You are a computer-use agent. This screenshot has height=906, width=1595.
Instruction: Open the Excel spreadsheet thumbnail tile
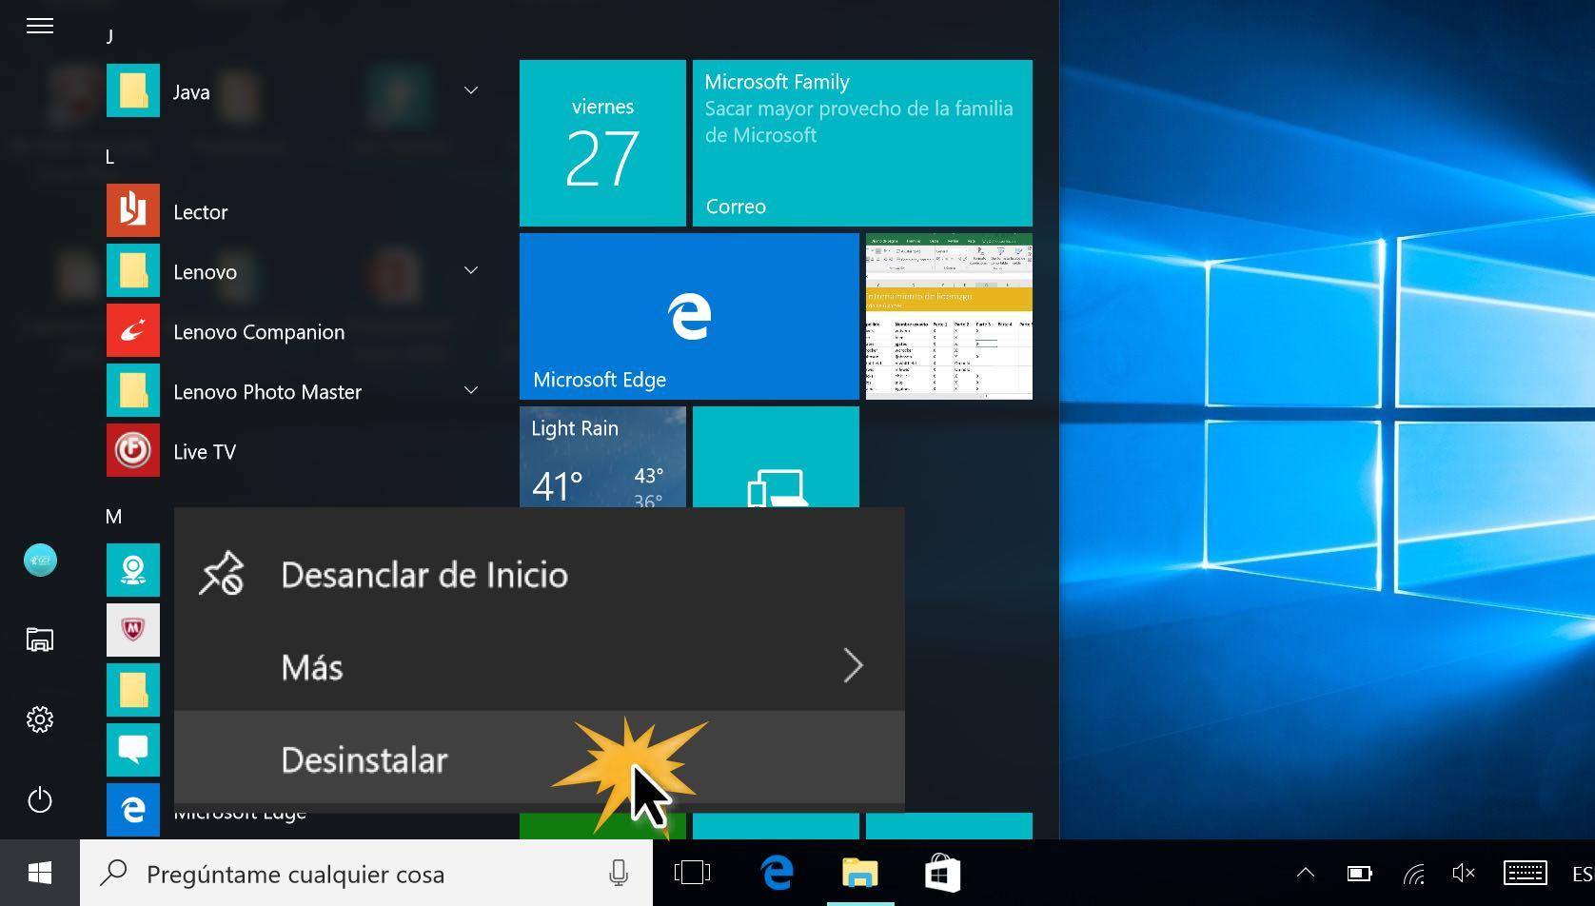click(949, 316)
